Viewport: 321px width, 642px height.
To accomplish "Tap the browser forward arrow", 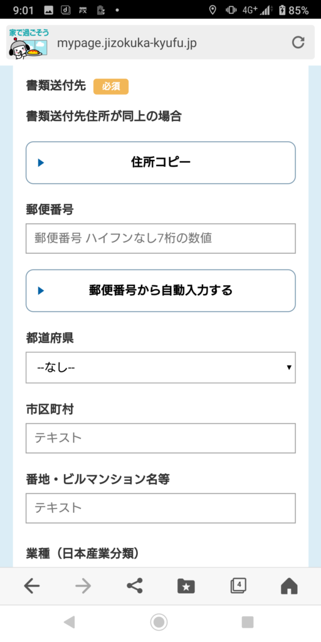I will (83, 586).
